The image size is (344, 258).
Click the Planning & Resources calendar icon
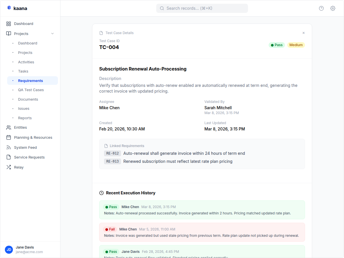click(9, 137)
